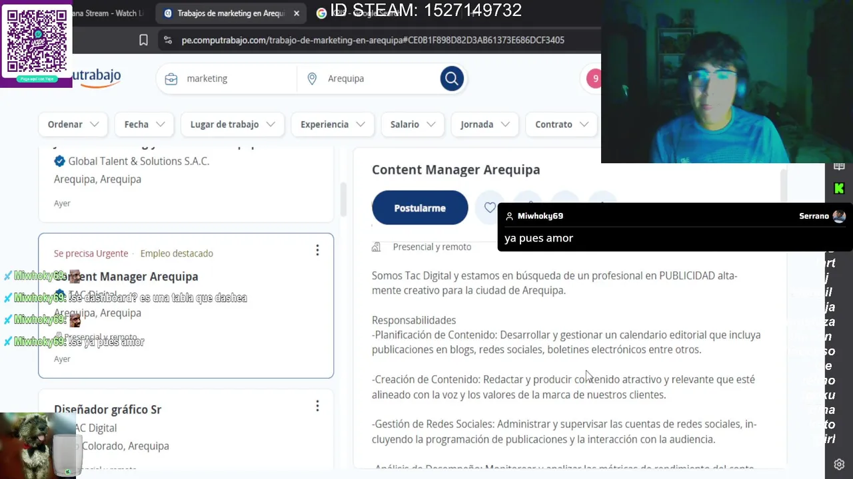Click Miwhoky69 username in the chat popup
Image resolution: width=853 pixels, height=479 pixels.
(540, 216)
